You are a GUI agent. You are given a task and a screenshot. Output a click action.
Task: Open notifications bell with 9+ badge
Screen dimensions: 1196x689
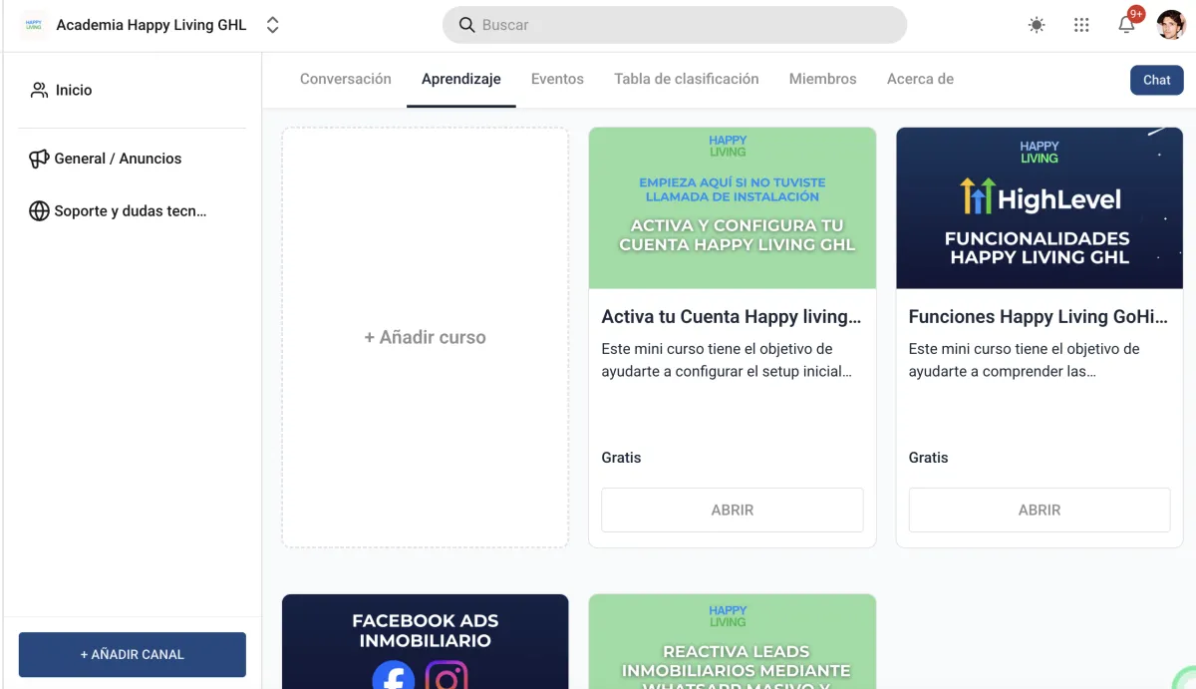(x=1127, y=24)
